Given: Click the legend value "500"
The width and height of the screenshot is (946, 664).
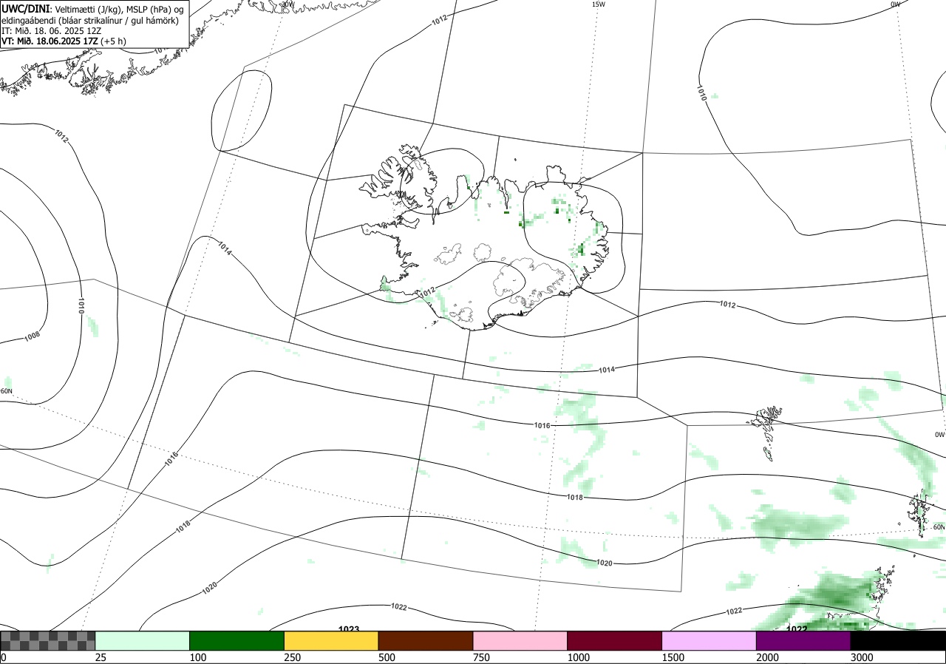Looking at the screenshot, I should 387,657.
